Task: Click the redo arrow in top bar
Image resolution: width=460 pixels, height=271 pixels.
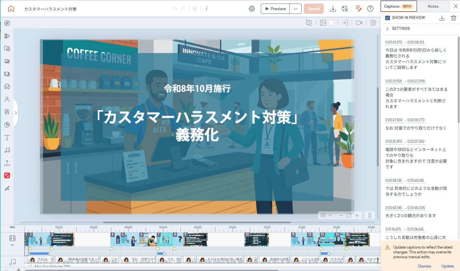Action: click(x=183, y=9)
